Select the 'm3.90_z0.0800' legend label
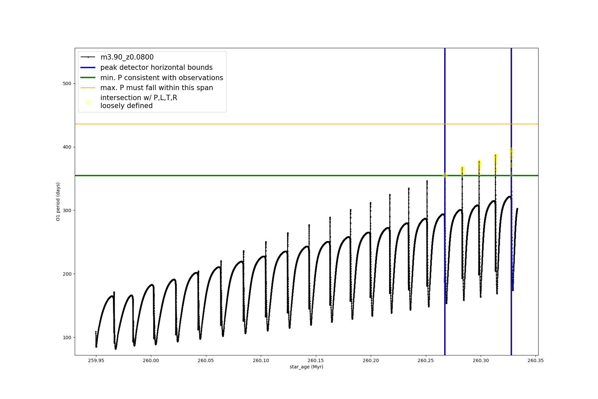598x399 pixels. [x=127, y=57]
